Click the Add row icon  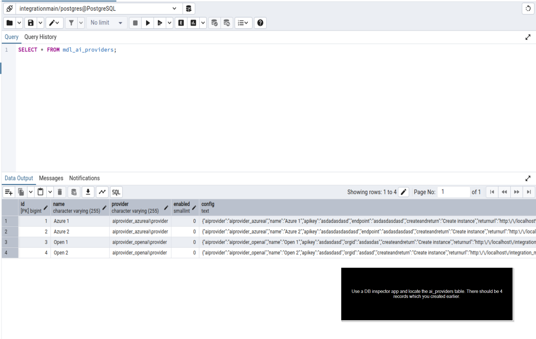[x=9, y=192]
